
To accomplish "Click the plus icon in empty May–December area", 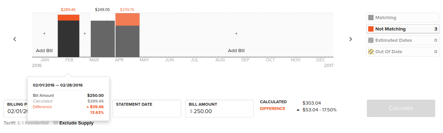I will [x=236, y=33].
